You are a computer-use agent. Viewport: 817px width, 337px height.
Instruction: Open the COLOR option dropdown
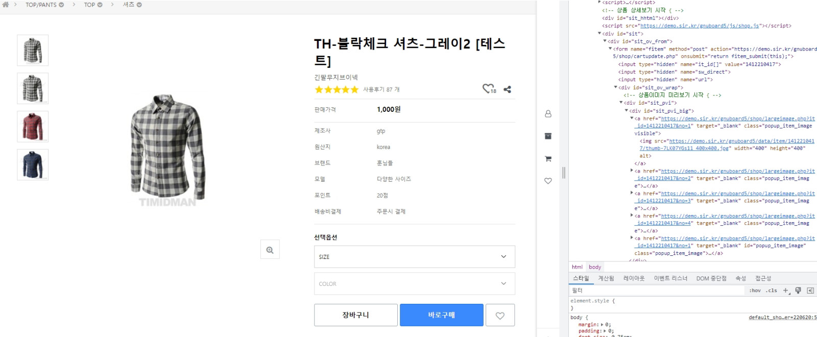415,284
